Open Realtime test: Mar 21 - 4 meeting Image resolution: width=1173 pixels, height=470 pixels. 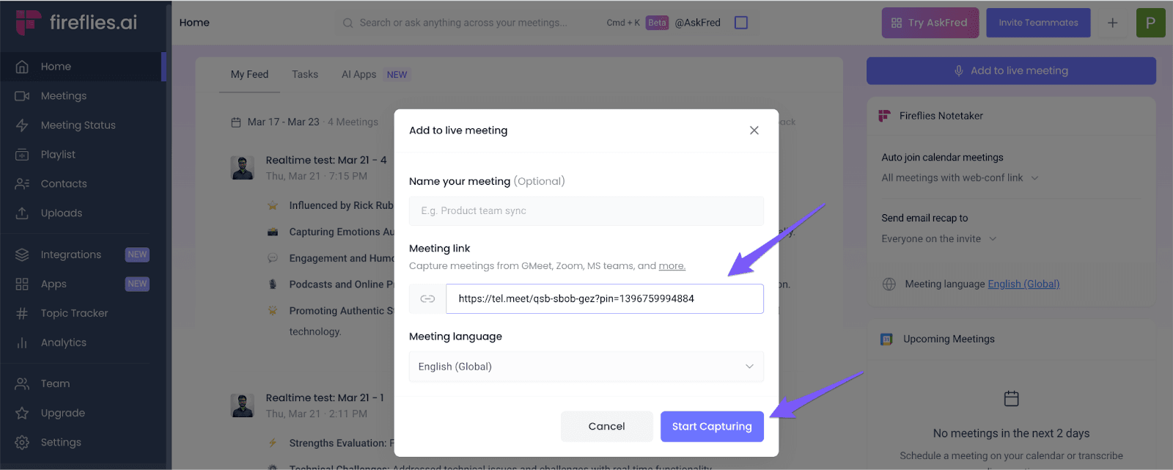point(326,160)
